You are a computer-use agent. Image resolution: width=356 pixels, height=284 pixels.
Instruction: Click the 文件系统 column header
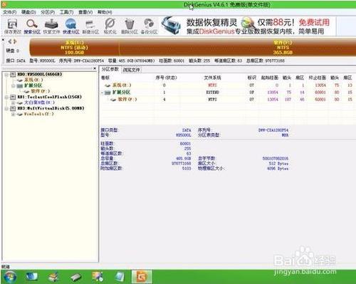tap(212, 78)
